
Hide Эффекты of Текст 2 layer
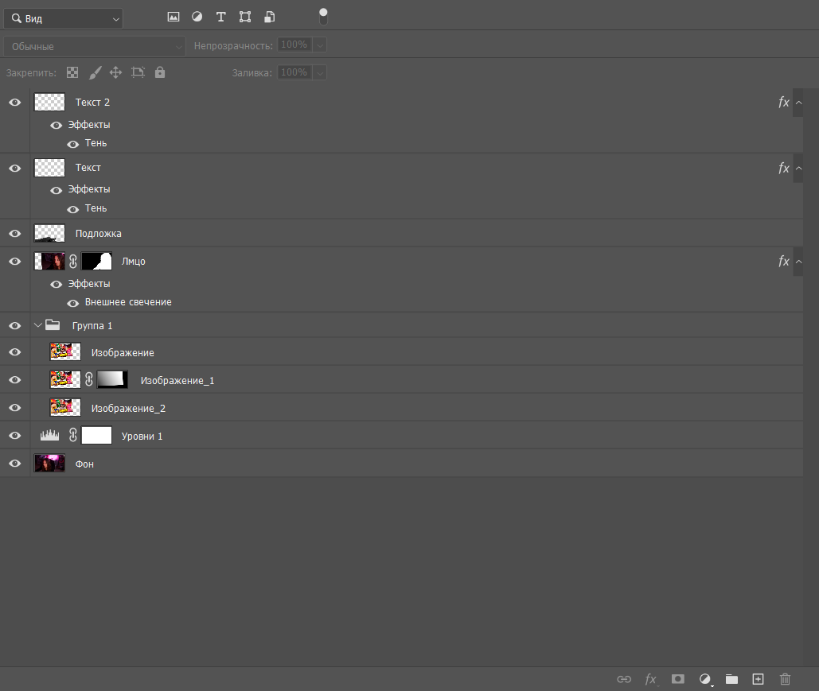point(56,126)
